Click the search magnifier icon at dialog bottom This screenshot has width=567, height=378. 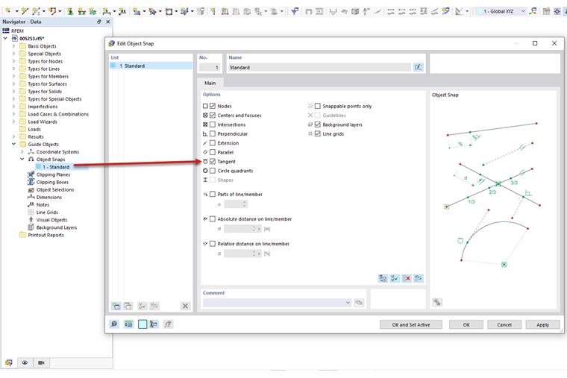point(114,324)
